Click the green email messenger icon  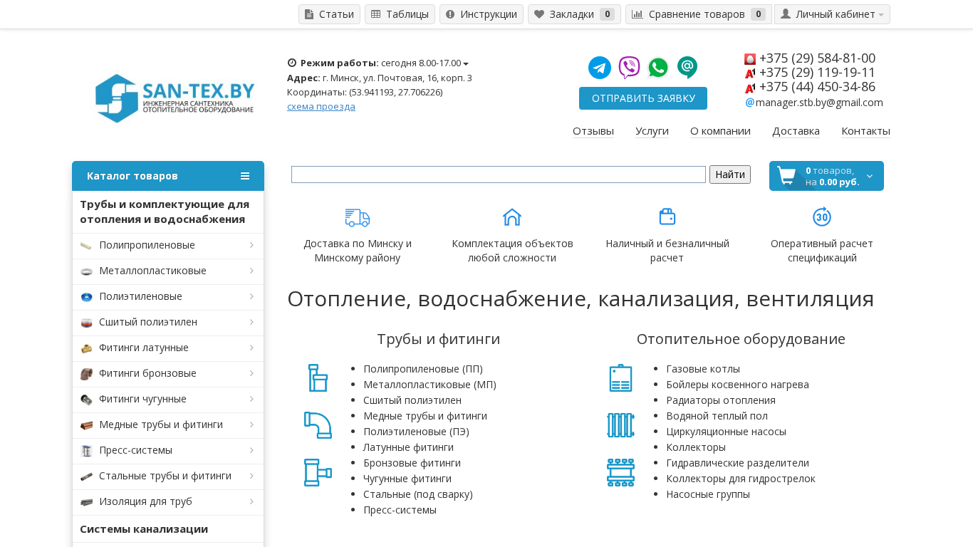pyautogui.click(x=687, y=68)
